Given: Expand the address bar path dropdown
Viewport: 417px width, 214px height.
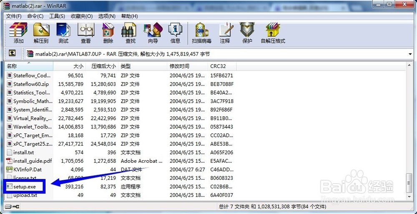Looking at the screenshot, I should (410, 54).
